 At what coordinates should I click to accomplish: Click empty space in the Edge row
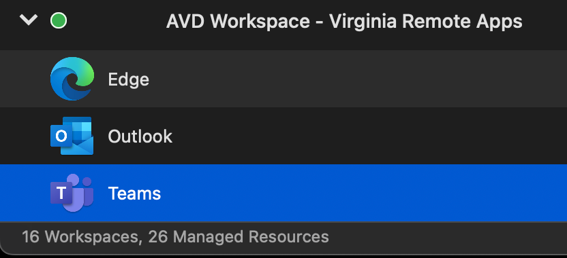(x=362, y=79)
